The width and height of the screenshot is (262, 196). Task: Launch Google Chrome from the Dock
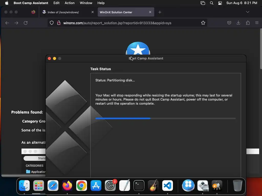pyautogui.click(x=82, y=185)
